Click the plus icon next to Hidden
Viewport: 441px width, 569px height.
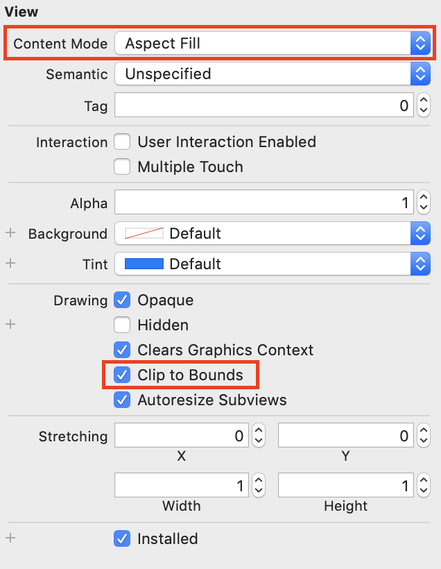pos(10,325)
